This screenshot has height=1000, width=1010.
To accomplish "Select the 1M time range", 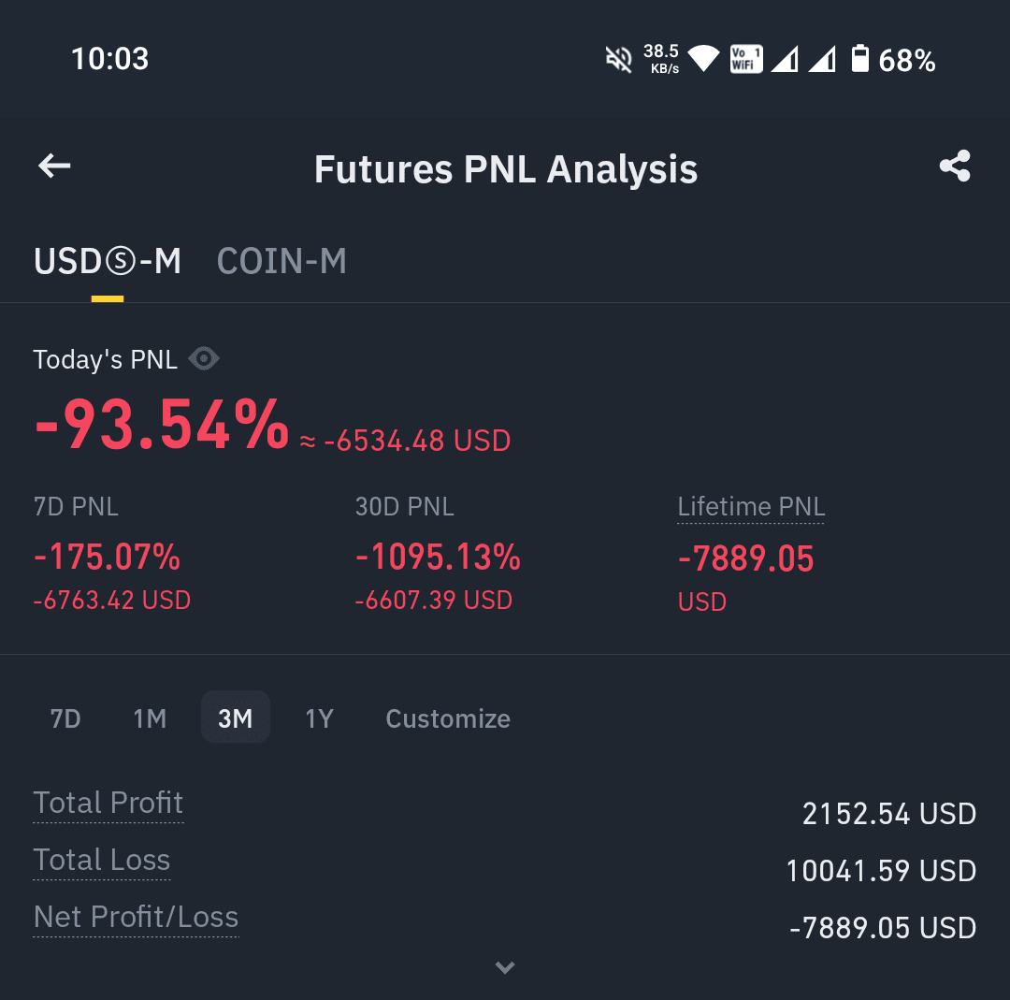I will pos(150,718).
